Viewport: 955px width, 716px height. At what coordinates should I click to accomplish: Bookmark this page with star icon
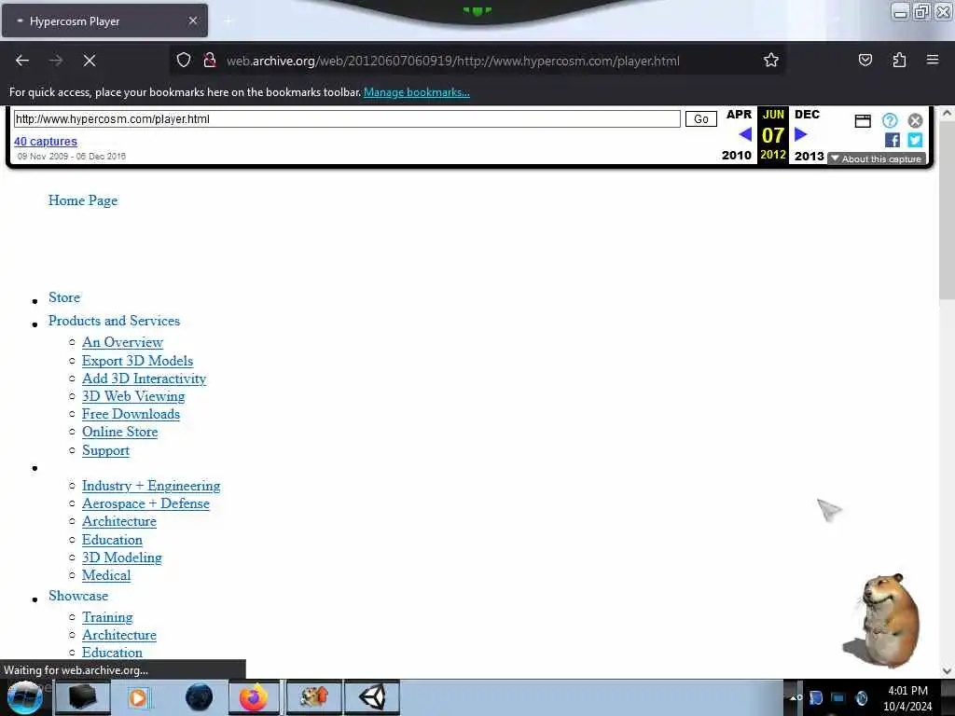pyautogui.click(x=771, y=61)
